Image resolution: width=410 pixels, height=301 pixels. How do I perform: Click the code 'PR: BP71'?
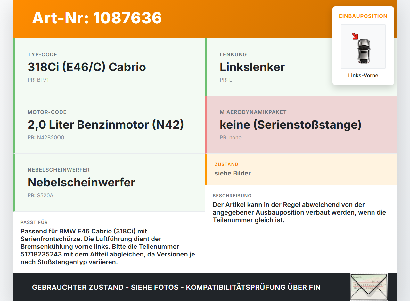pyautogui.click(x=38, y=80)
